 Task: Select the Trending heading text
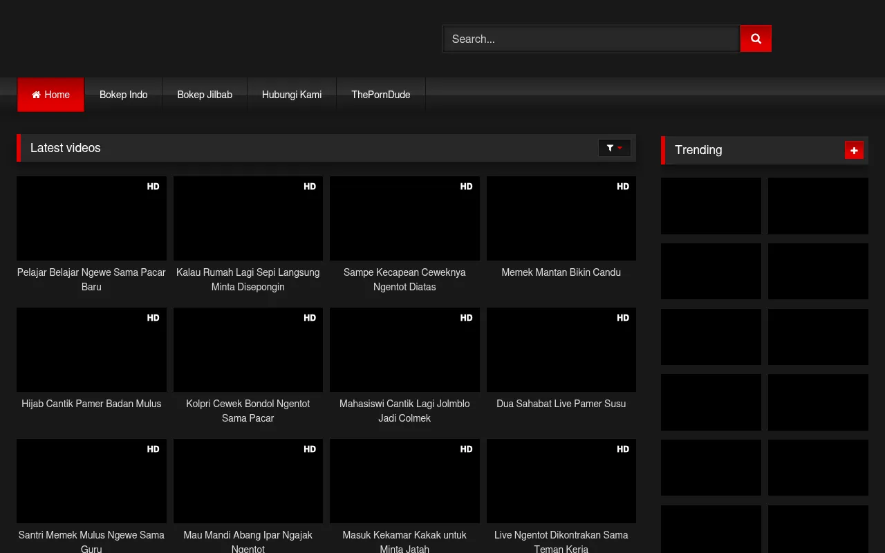pyautogui.click(x=698, y=150)
